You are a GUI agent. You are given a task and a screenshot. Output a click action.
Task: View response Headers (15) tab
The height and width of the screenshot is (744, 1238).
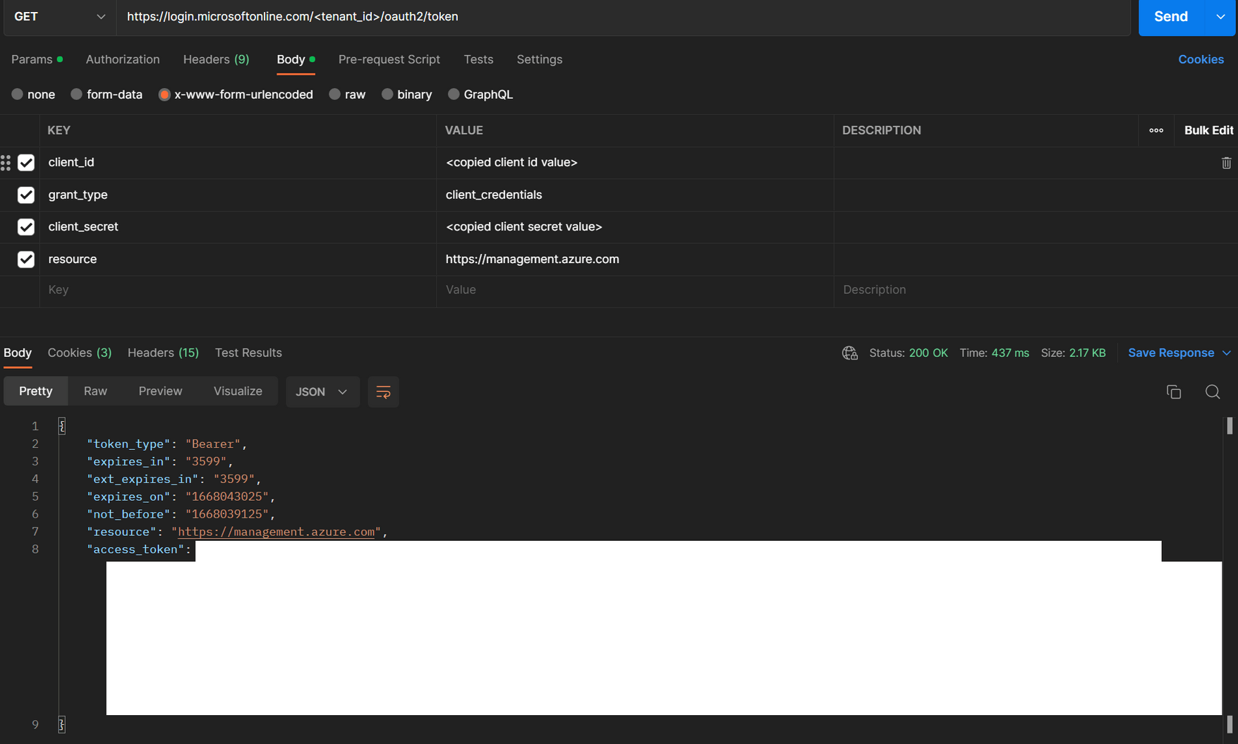click(163, 353)
